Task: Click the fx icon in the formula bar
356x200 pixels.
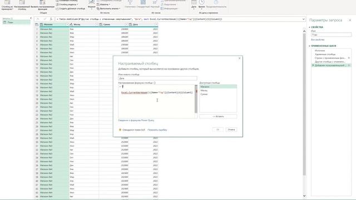Action: coord(51,19)
